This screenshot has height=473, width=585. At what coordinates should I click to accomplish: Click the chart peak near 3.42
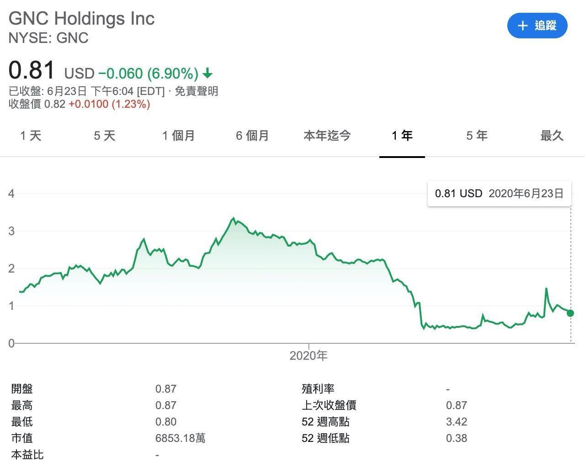pos(233,218)
